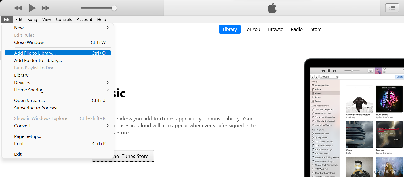Click the Apple logo in the display area
The width and height of the screenshot is (404, 177).
tap(272, 8)
